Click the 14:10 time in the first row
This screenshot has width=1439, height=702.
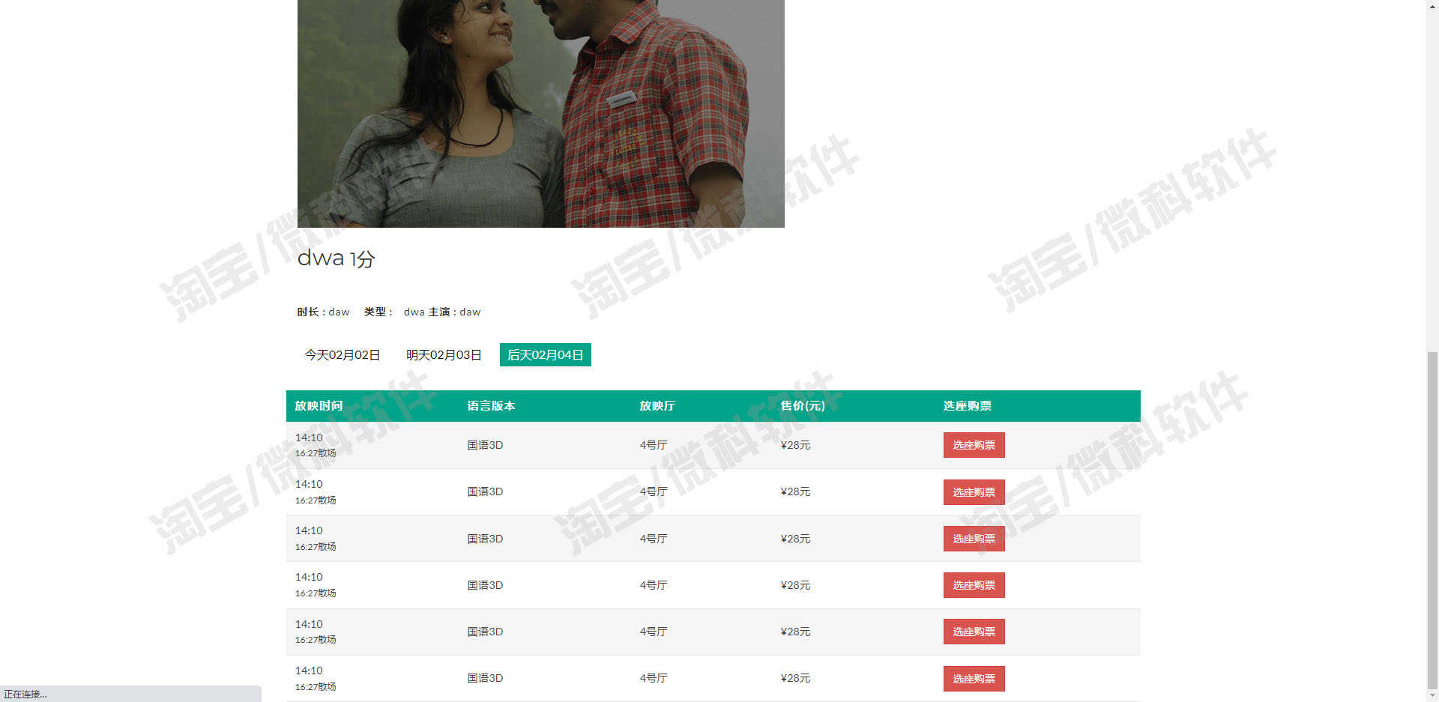[309, 438]
